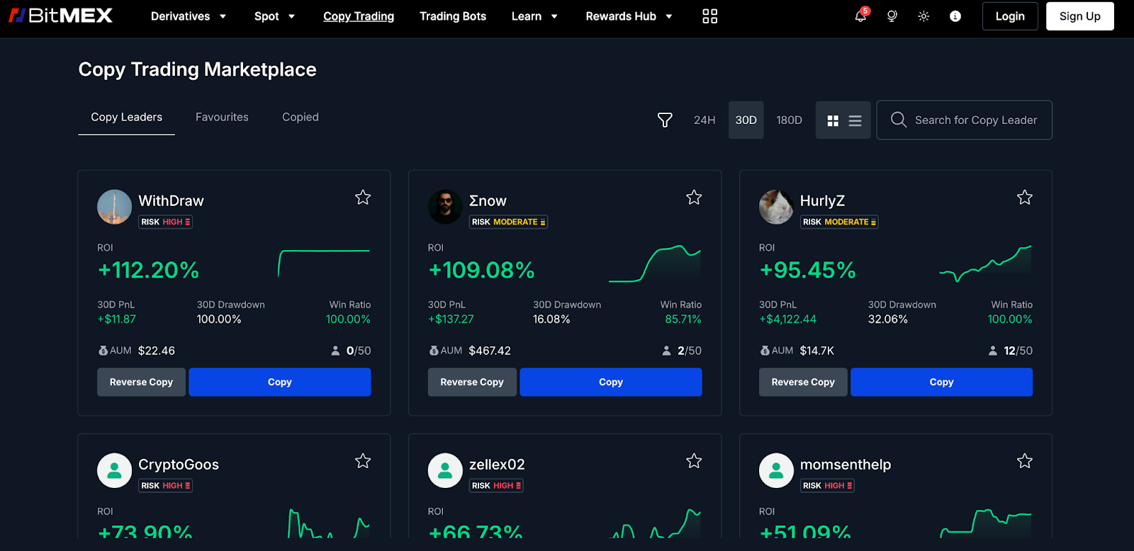Click Reverse Copy on HurlyZ card

[803, 382]
